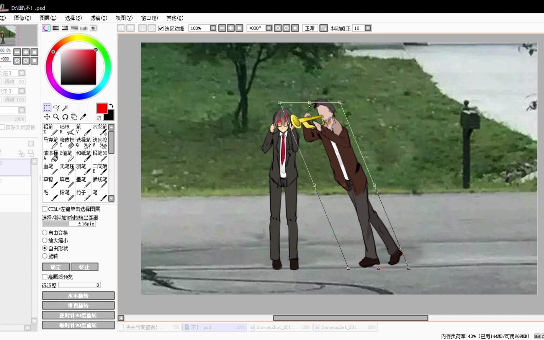Select the 自由变换 radio option
The width and height of the screenshot is (544, 340).
(x=45, y=233)
